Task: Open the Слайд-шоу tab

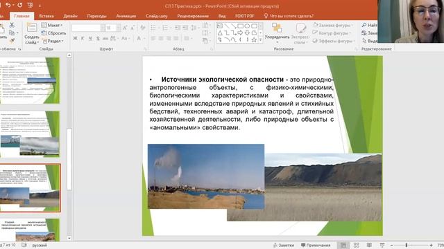Action: pyautogui.click(x=157, y=16)
